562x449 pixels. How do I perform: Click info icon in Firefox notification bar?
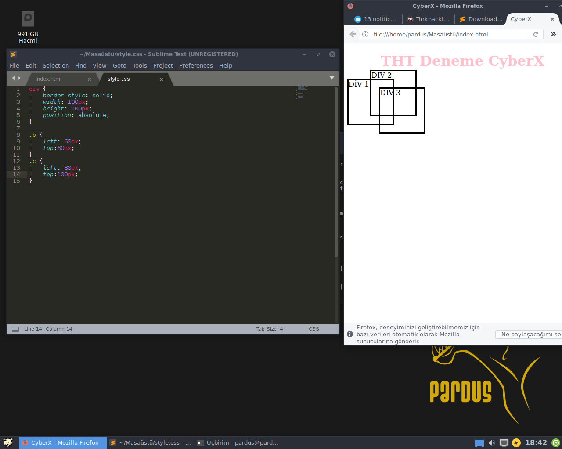350,334
